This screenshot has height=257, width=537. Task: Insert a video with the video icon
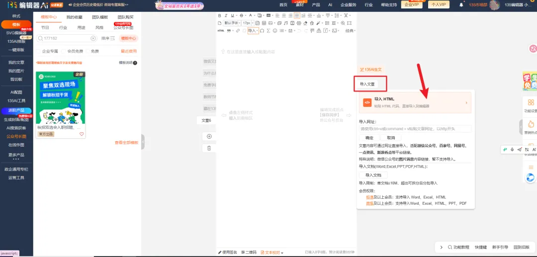pos(292,23)
